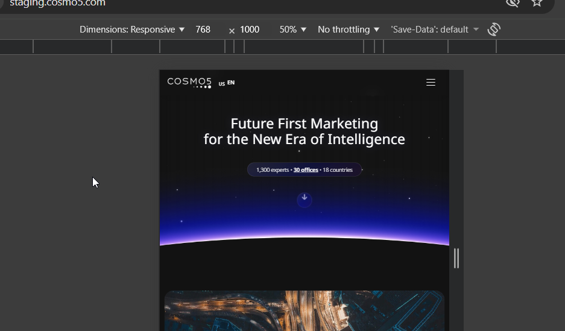Follow the 30 offices link
Viewport: 565px width, 331px height.
[x=306, y=170]
